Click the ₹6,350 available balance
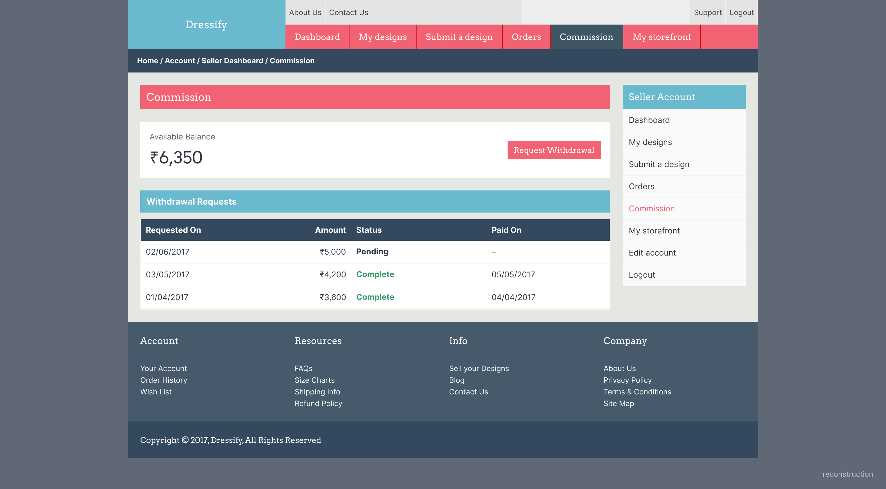The width and height of the screenshot is (886, 489). click(x=176, y=158)
